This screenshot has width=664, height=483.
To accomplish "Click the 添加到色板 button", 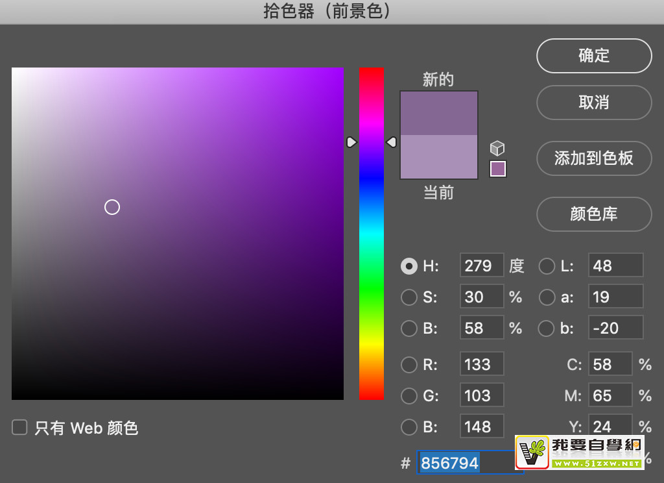I will pos(594,158).
